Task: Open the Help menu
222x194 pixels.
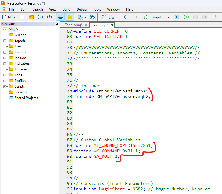Action: coord(130,9)
